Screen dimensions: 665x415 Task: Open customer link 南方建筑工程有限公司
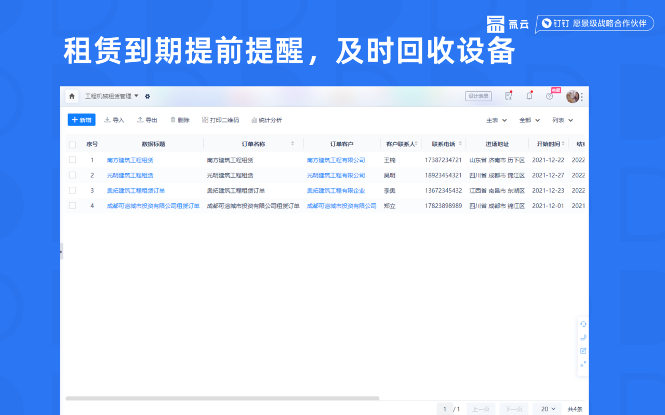pos(336,160)
